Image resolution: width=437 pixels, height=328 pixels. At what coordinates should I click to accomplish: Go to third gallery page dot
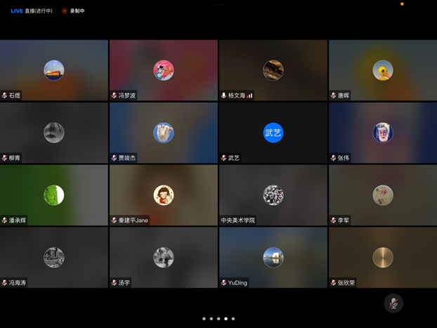[x=218, y=319]
